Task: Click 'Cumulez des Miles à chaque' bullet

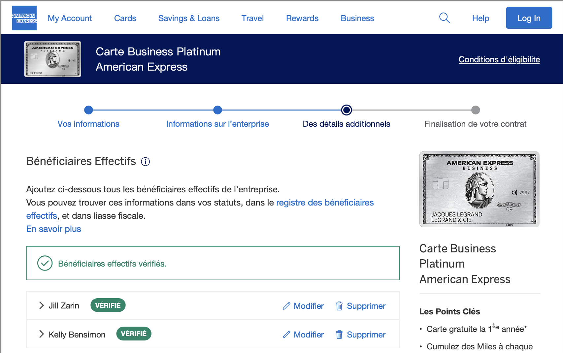Action: point(480,346)
